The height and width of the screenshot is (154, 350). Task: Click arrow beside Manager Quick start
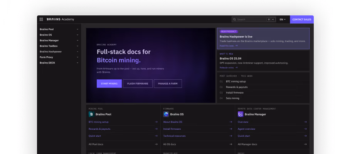point(305,136)
